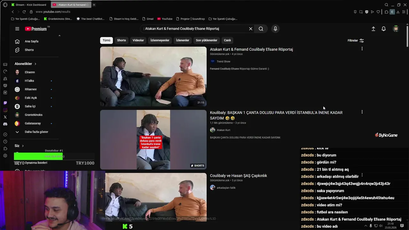This screenshot has width=409, height=230.
Task: Open the ad blocker shield icon
Action: (x=367, y=12)
